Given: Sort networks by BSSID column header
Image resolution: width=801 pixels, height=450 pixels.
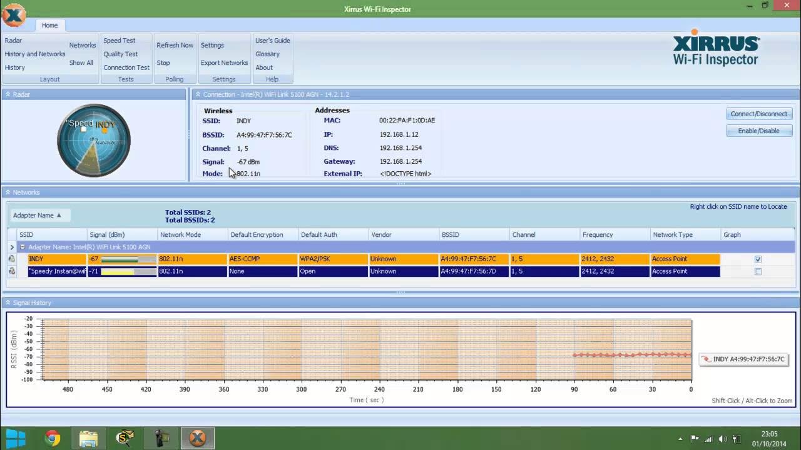Looking at the screenshot, I should 474,235.
